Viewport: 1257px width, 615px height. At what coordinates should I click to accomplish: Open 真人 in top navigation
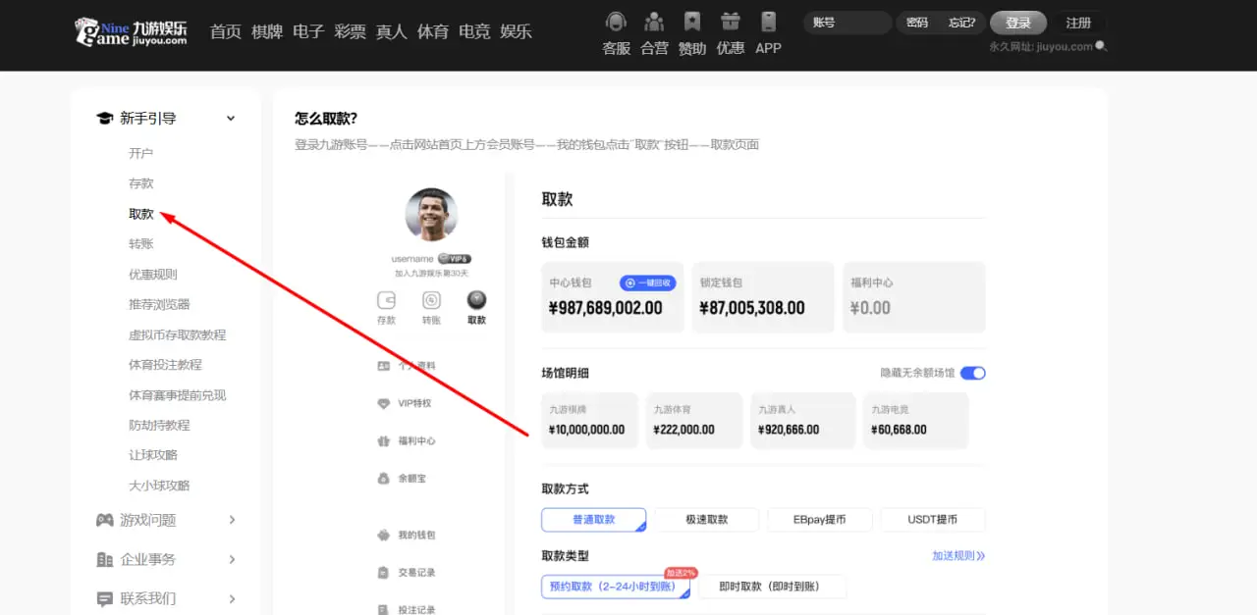pyautogui.click(x=392, y=31)
